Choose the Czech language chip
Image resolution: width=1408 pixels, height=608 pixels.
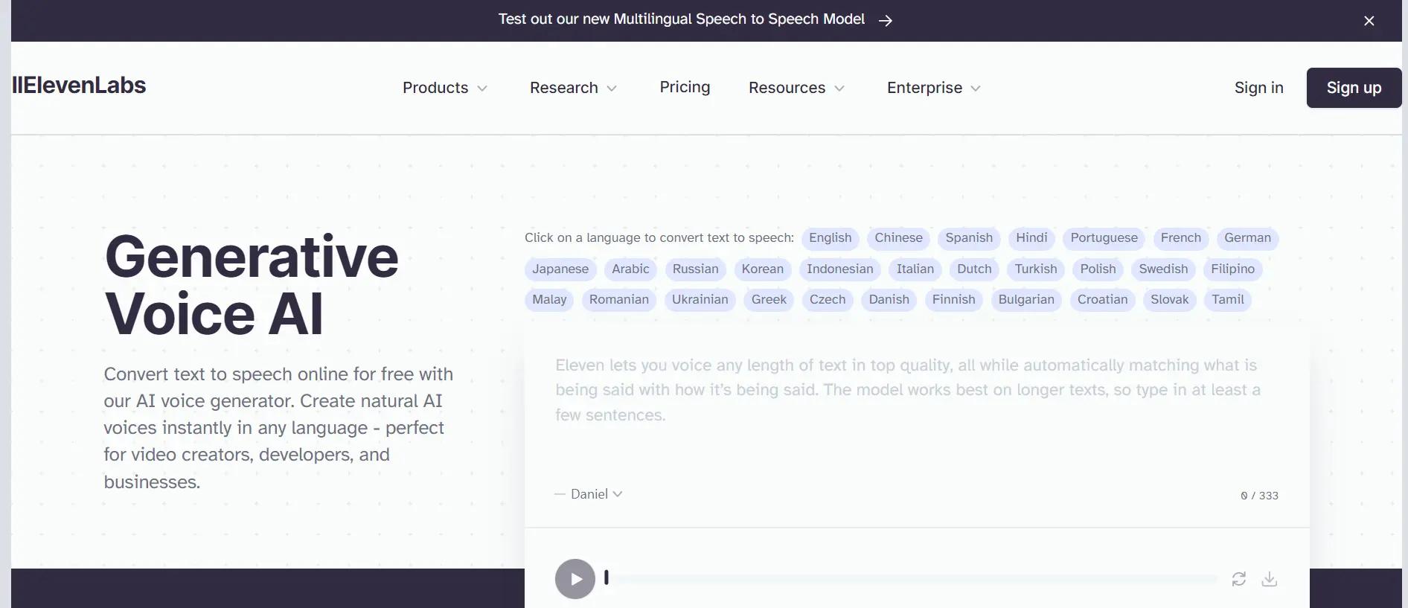pyautogui.click(x=828, y=300)
